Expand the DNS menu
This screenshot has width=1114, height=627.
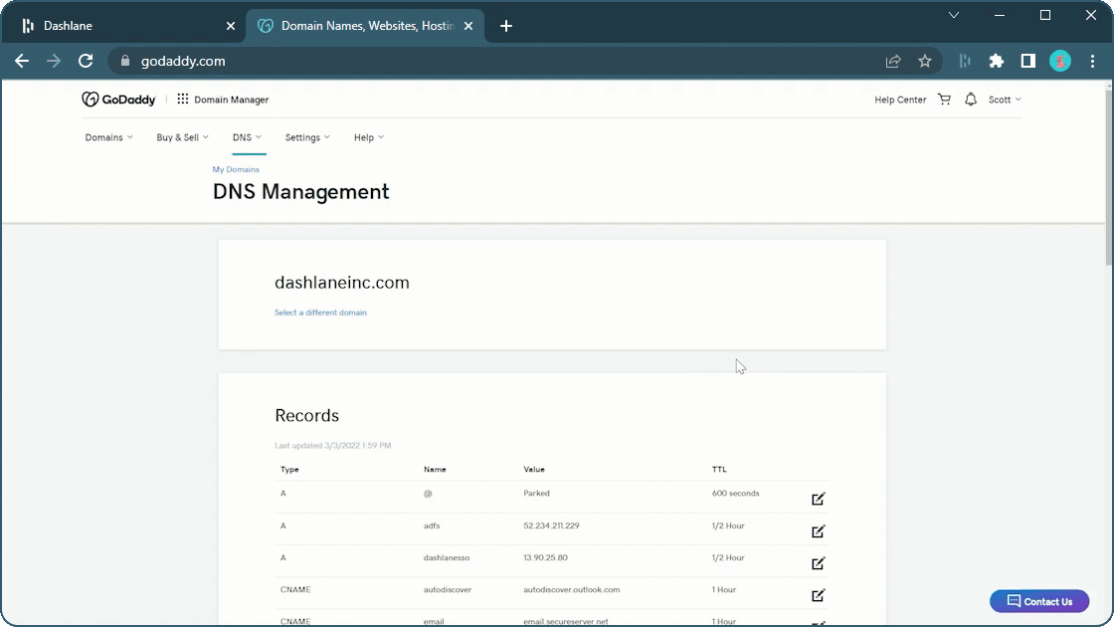point(248,137)
